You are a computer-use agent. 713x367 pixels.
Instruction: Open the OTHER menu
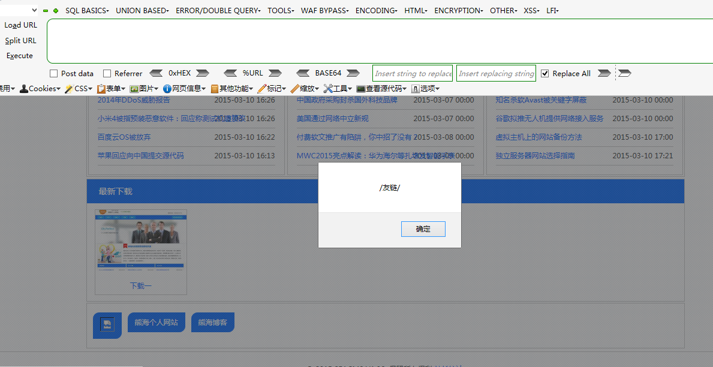coord(503,10)
